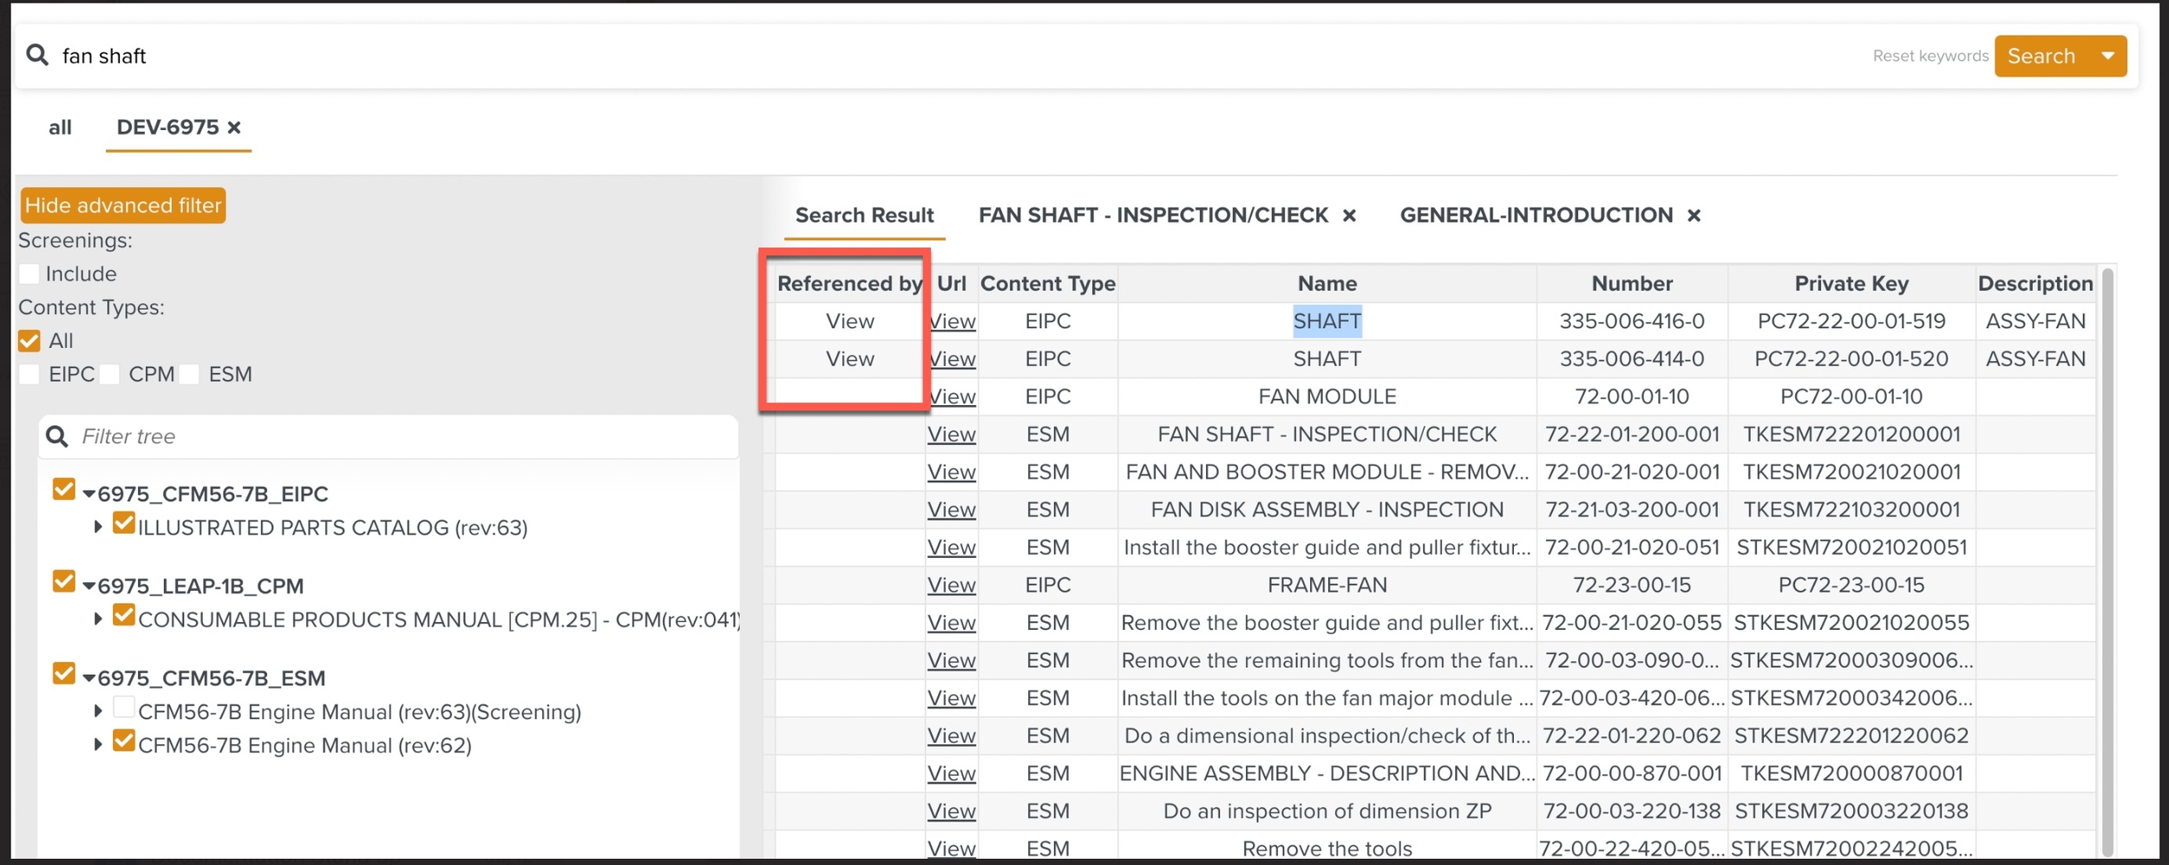Uncheck the 6975_CFM56-7B_EIPC tree checkbox

point(63,488)
